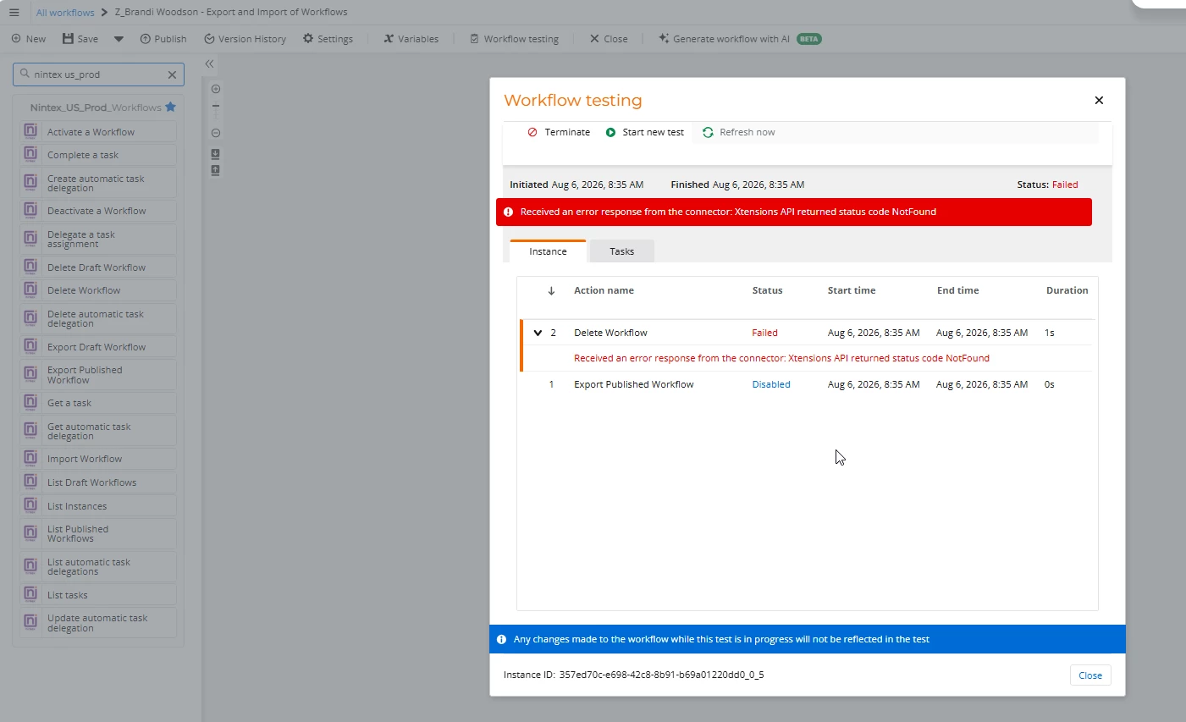Select the List tasks action
1186x722 pixels.
click(98, 594)
